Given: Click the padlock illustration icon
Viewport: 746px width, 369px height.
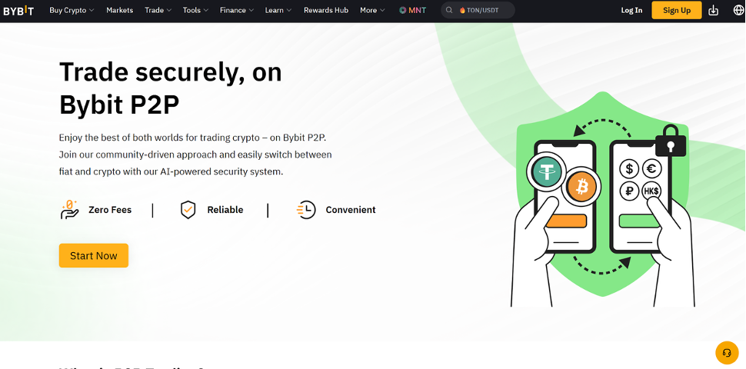Looking at the screenshot, I should point(671,141).
